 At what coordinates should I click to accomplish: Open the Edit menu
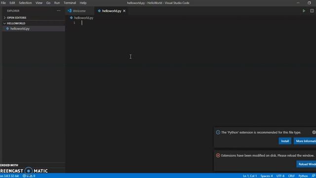[12, 3]
